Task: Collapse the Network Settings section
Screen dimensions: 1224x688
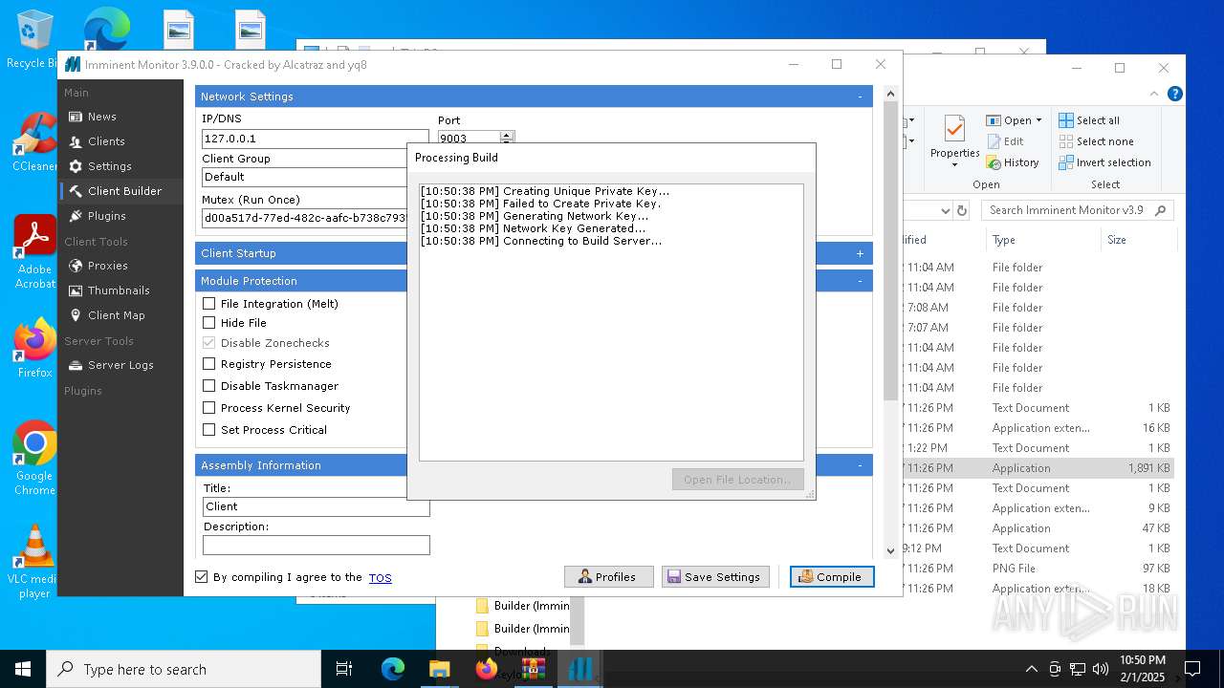Action: (860, 97)
